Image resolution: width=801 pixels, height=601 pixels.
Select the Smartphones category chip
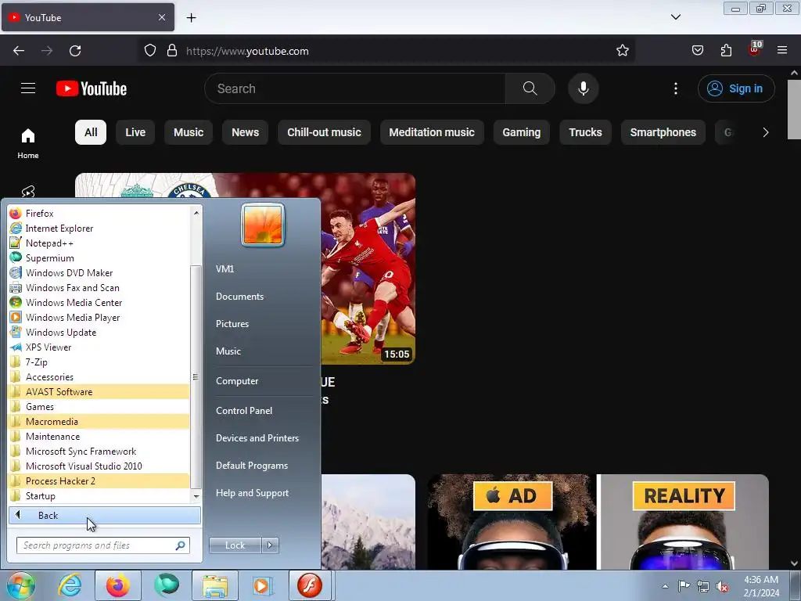coord(663,132)
